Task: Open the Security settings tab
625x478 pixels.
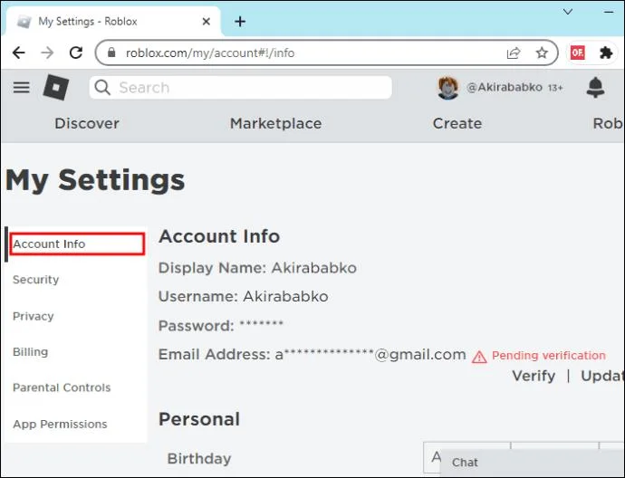Action: (36, 280)
